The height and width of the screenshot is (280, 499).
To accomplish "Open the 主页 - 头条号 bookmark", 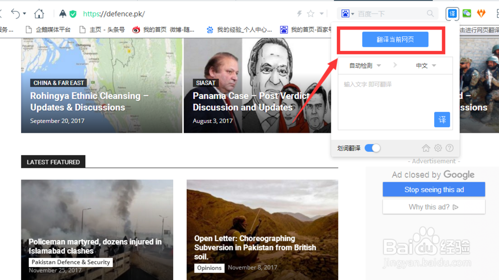I will (x=102, y=29).
